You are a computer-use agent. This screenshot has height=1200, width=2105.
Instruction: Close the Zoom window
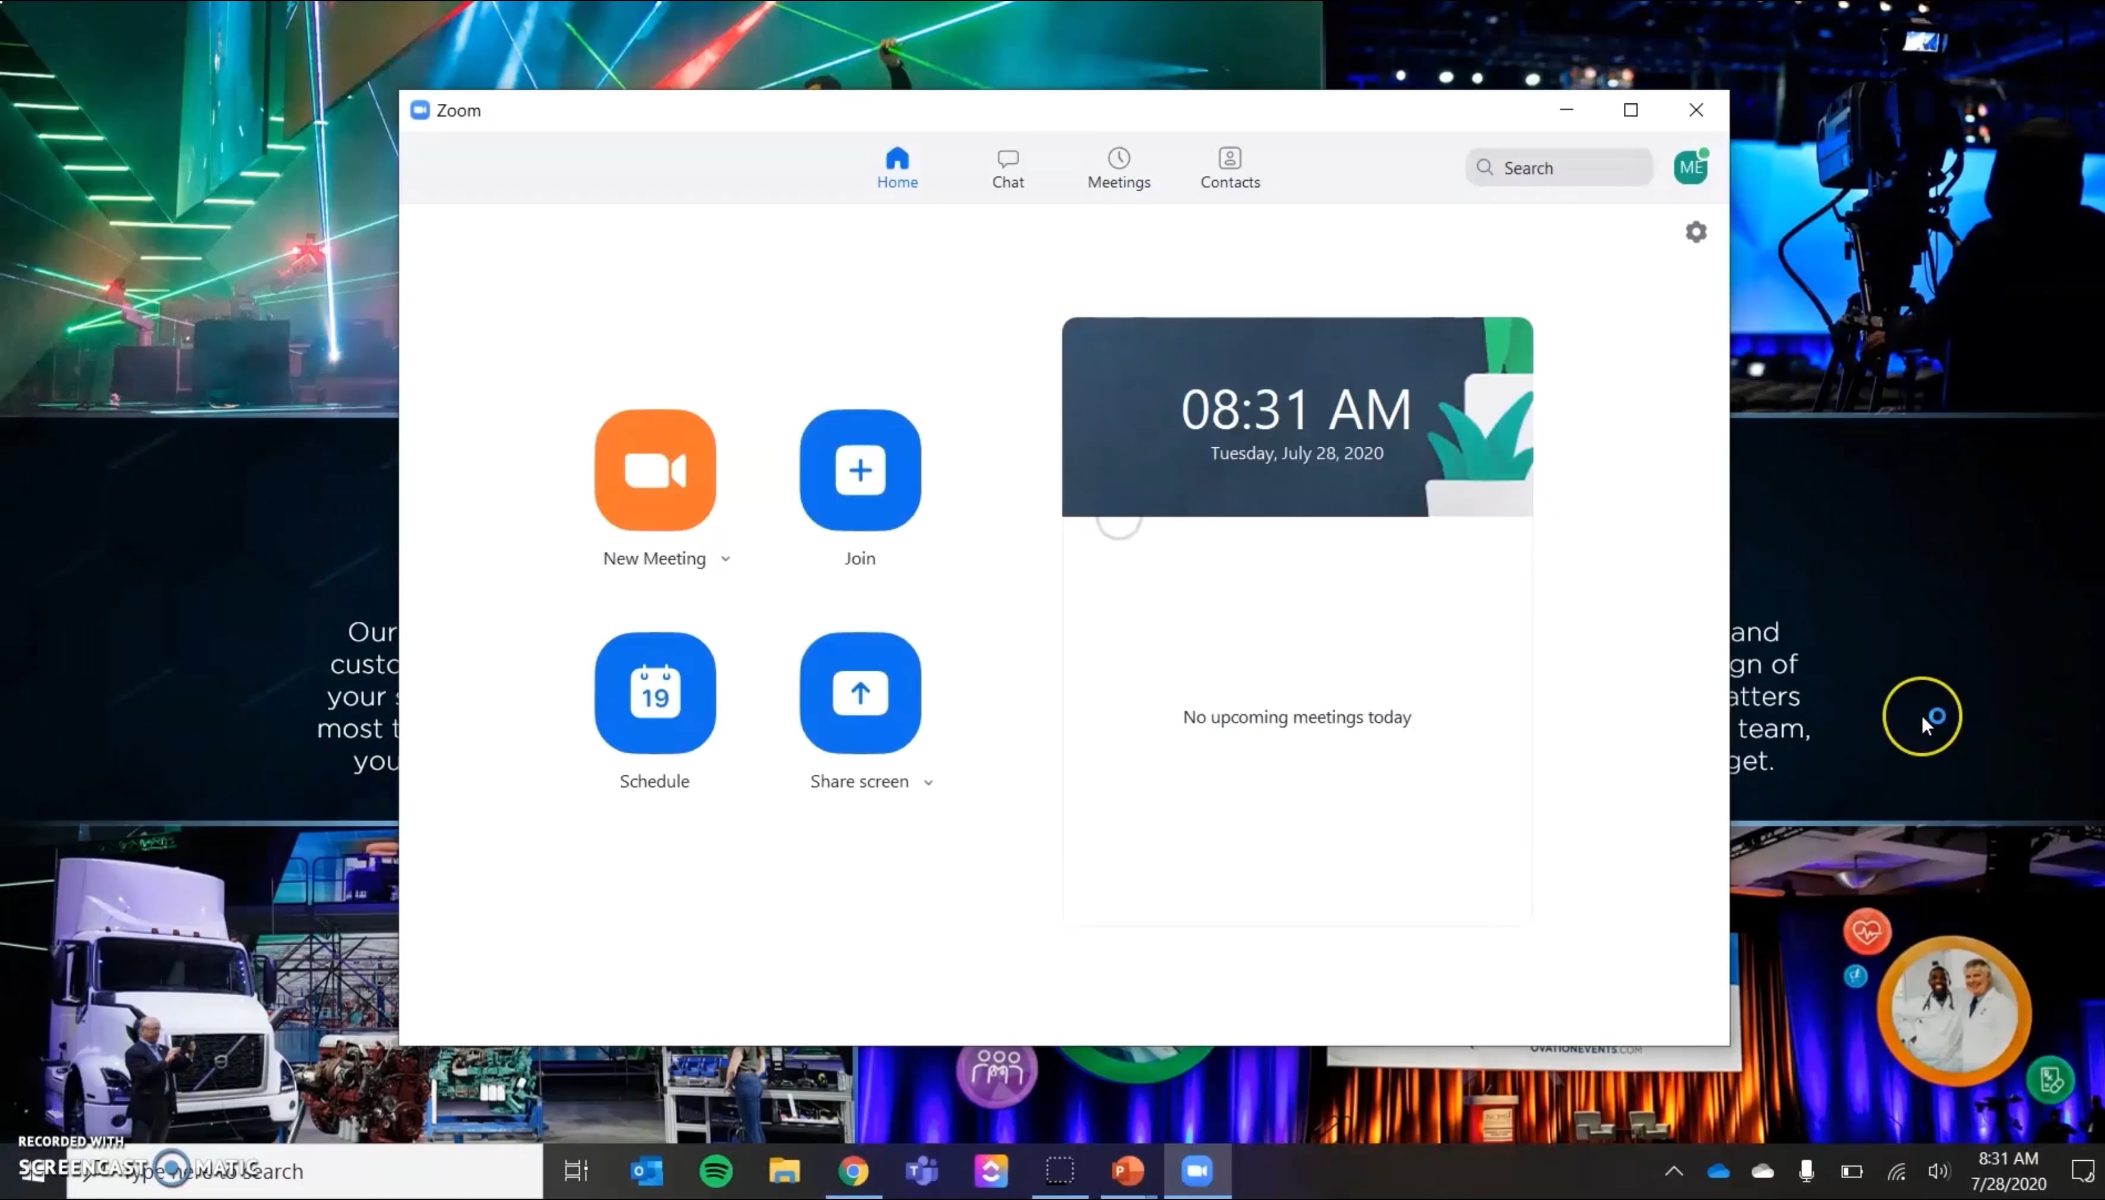(x=1696, y=110)
